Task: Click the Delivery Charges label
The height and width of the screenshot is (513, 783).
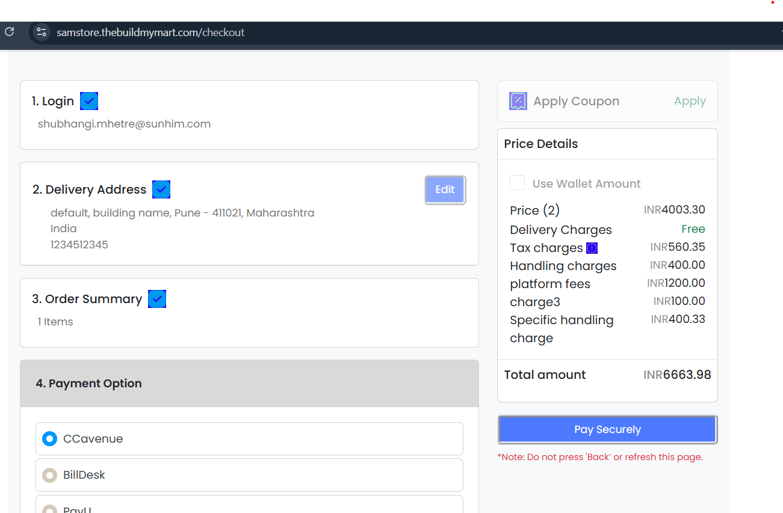Action: coord(561,230)
